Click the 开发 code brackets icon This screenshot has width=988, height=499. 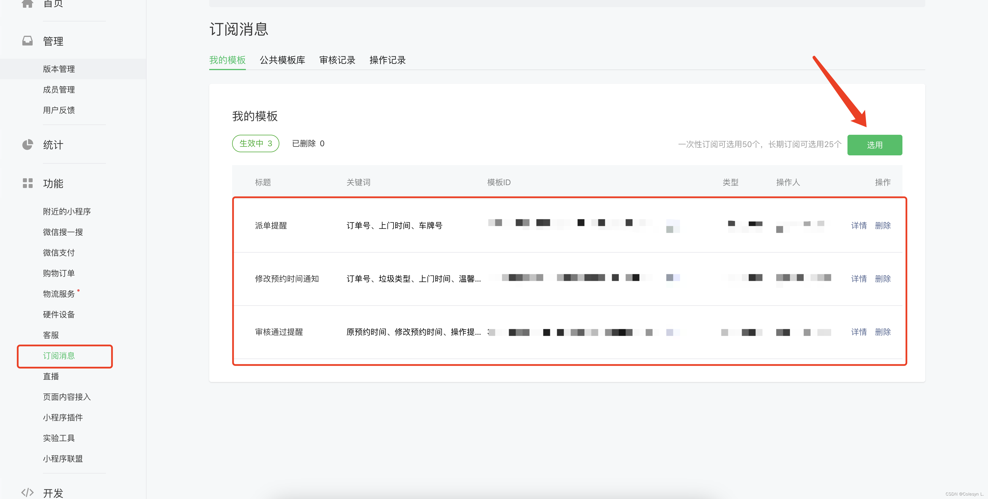coord(27,492)
